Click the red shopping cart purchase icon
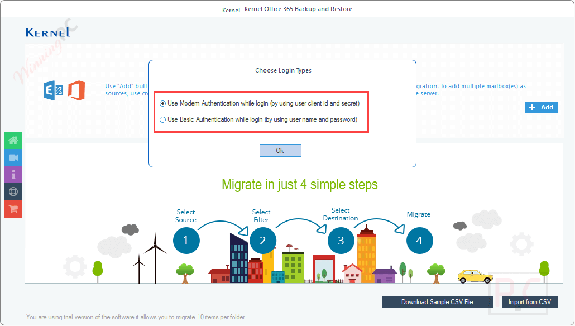Image resolution: width=575 pixels, height=326 pixels. click(x=13, y=209)
